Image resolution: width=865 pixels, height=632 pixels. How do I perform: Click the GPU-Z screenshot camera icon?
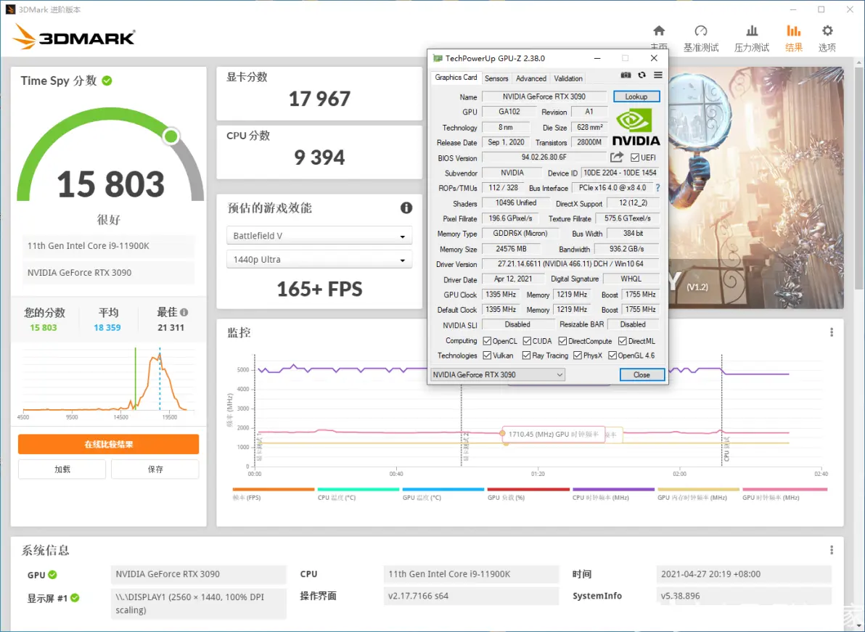[626, 75]
